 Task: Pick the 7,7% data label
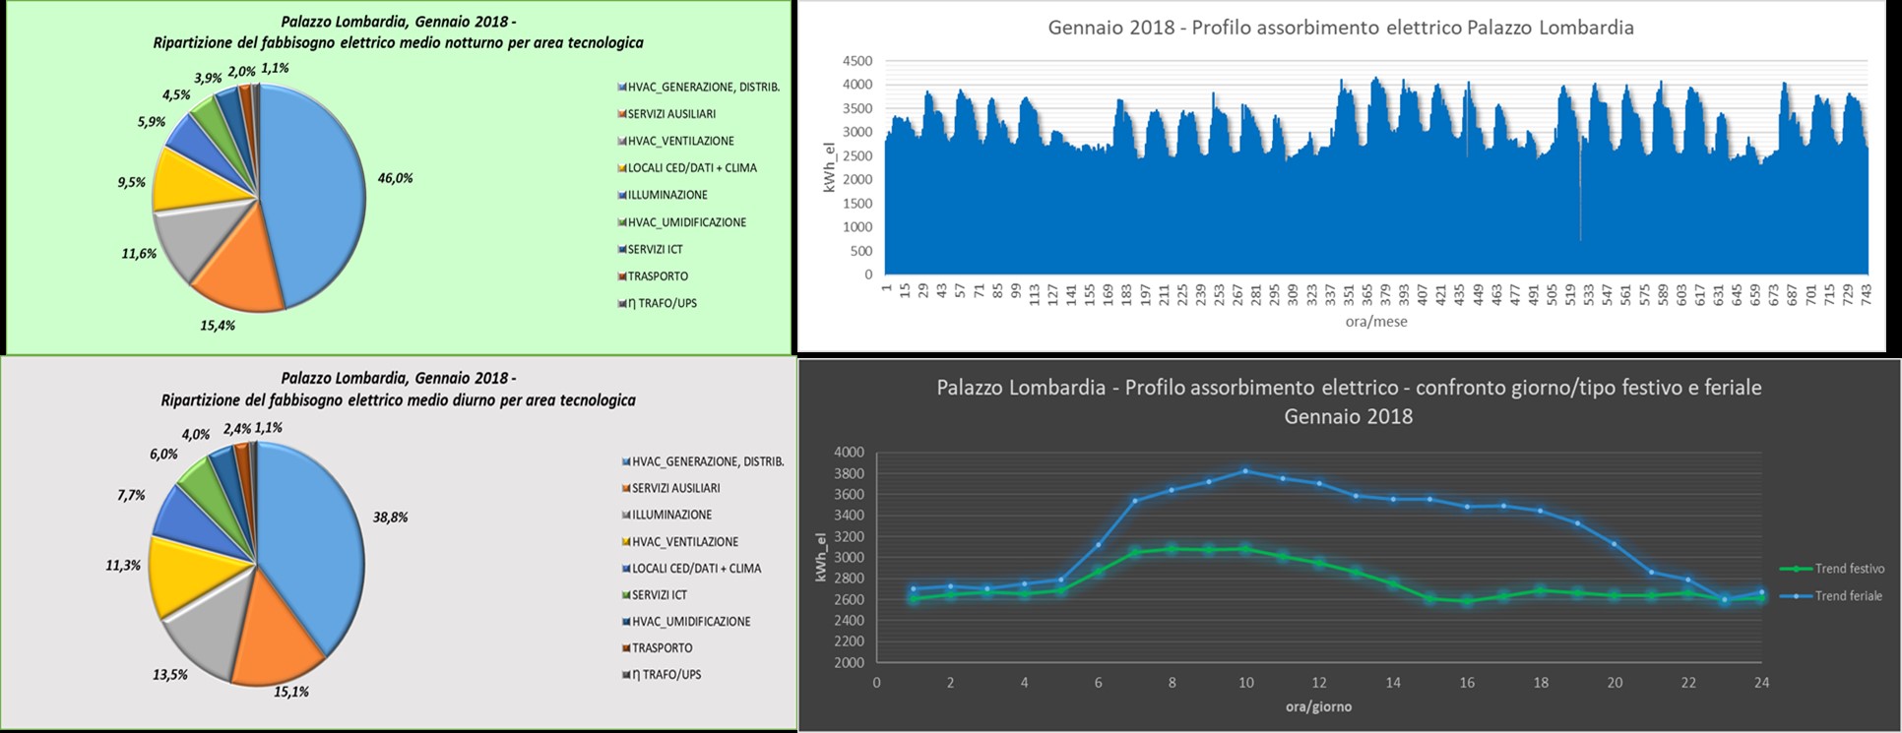131,495
